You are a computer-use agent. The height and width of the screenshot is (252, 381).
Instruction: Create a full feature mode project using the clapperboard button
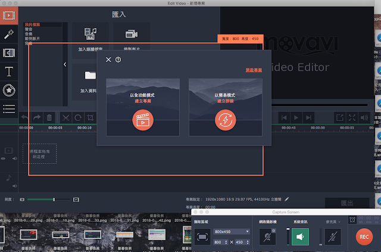(143, 120)
